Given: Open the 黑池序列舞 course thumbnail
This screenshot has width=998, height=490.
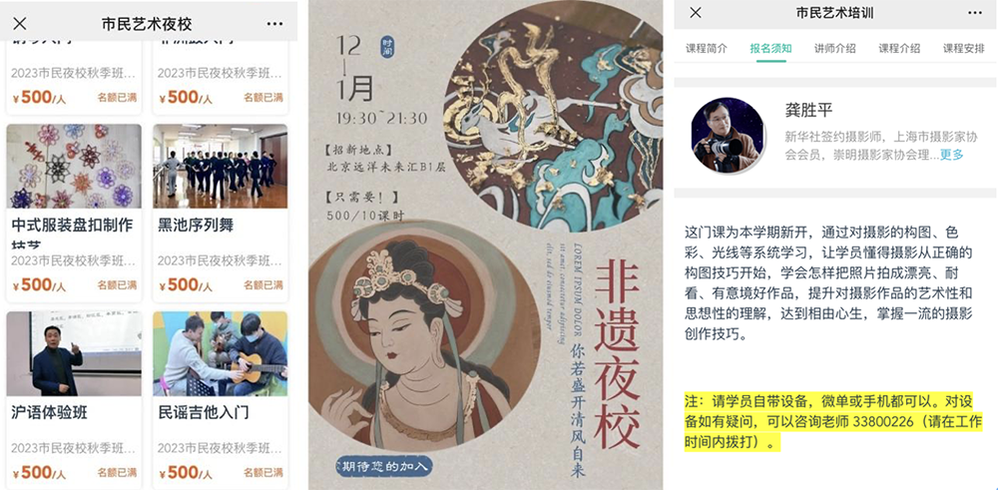Looking at the screenshot, I should (x=221, y=166).
